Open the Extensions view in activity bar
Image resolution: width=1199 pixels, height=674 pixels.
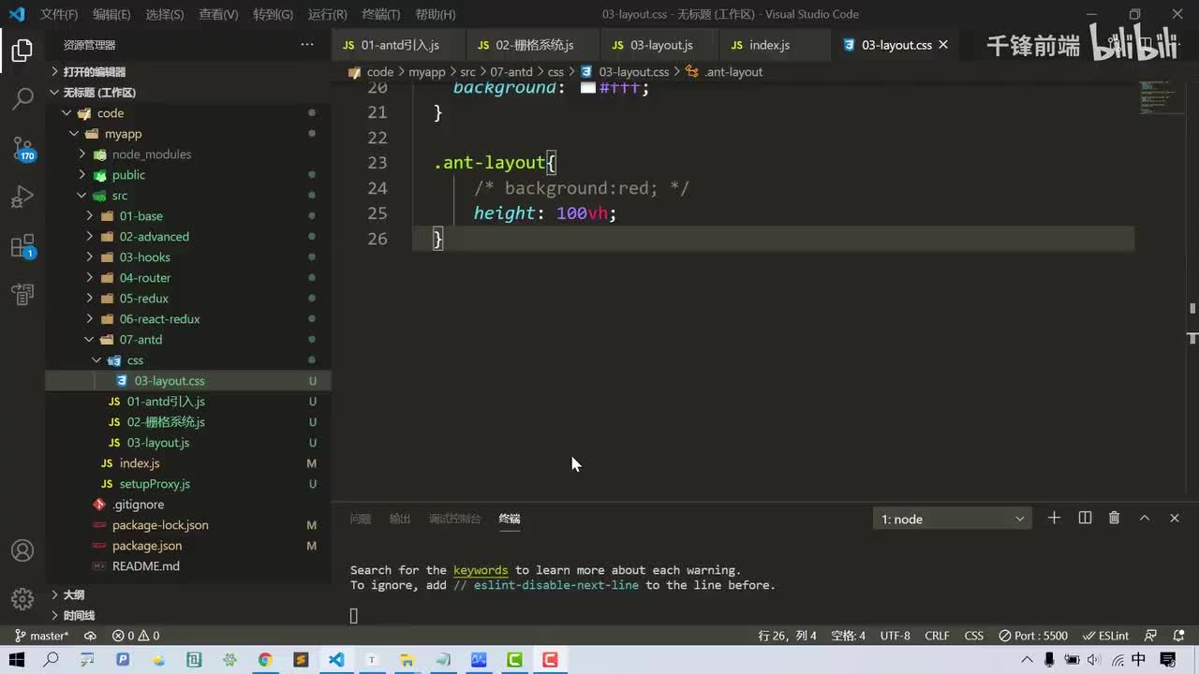tap(22, 246)
